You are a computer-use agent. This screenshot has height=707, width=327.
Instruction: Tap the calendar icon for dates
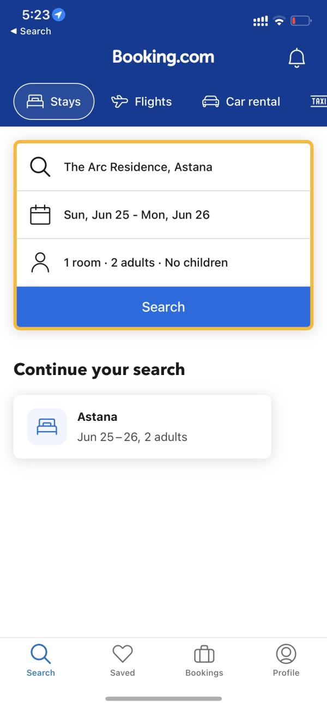point(40,215)
